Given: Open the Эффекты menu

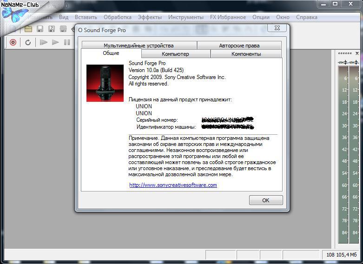Looking at the screenshot, I should pos(150,17).
